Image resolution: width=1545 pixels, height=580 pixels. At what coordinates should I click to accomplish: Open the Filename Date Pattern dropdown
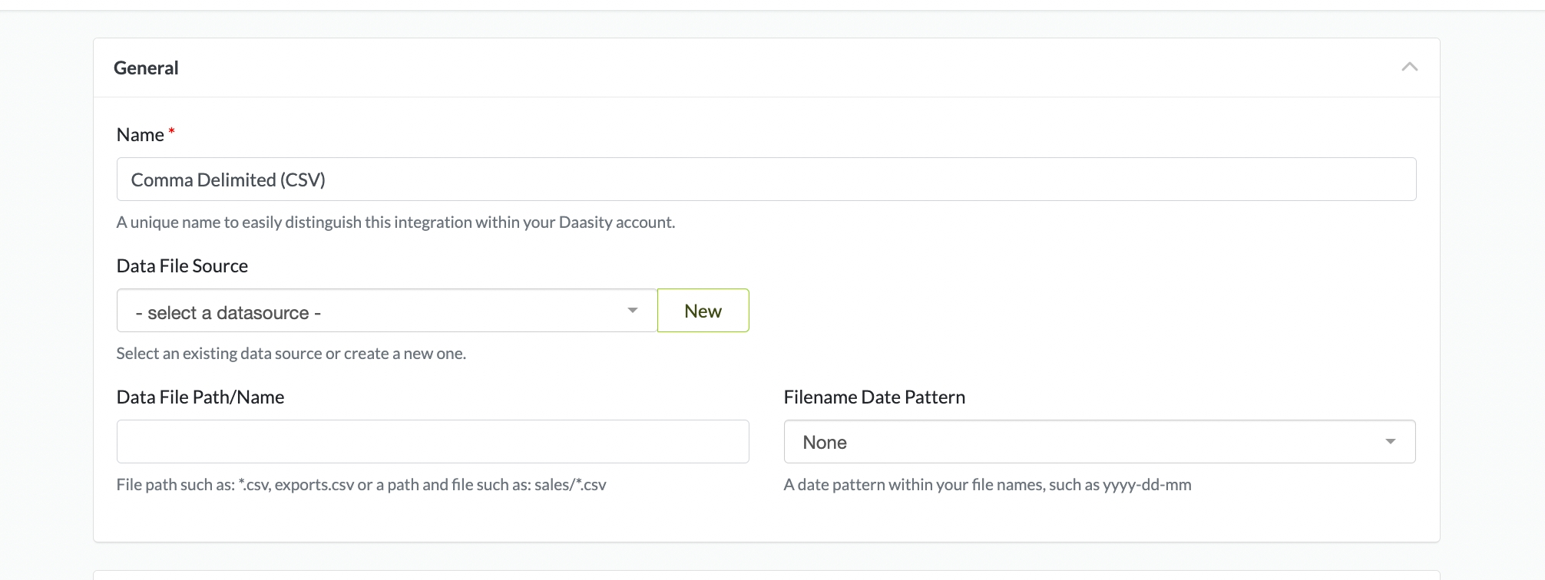click(x=1075, y=442)
